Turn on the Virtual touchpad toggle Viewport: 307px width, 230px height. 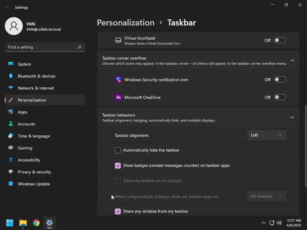click(x=280, y=40)
